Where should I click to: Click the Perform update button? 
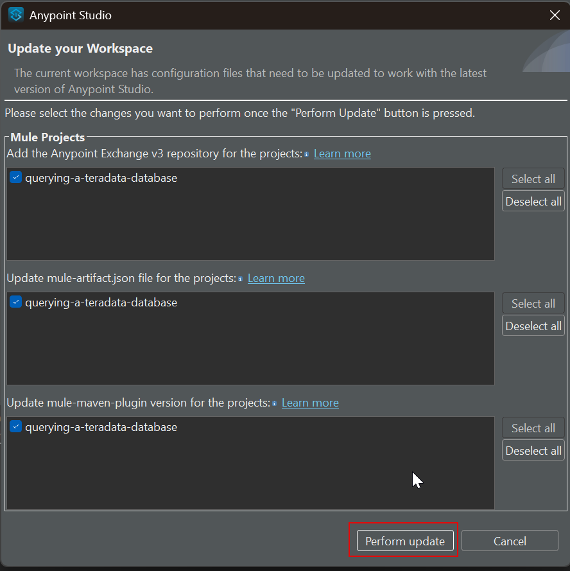(x=405, y=541)
